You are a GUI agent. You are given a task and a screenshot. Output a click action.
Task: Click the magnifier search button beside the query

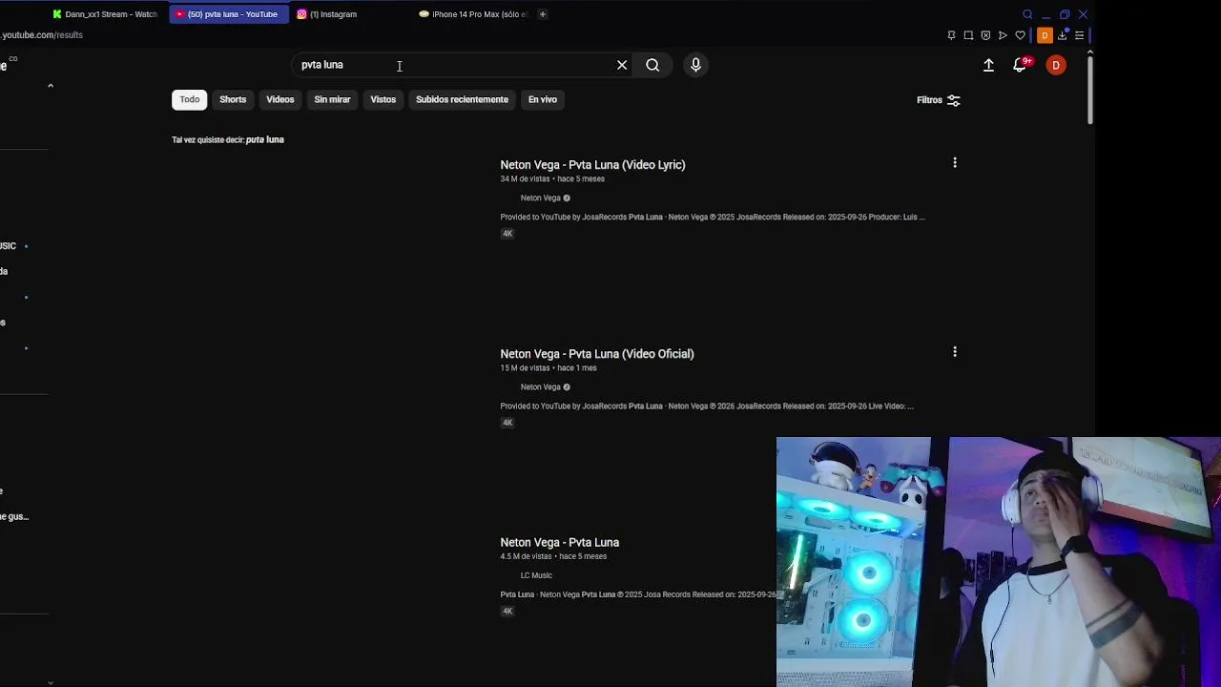coord(652,65)
